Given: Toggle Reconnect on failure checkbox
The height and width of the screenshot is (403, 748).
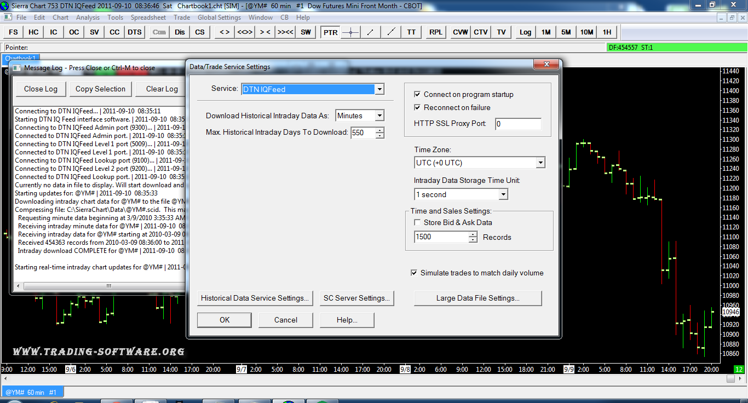Looking at the screenshot, I should [x=418, y=107].
